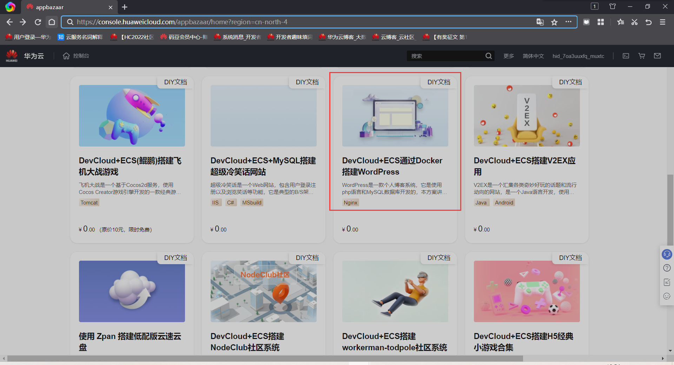Click the search magnifier in the console header
674x365 pixels.
[489, 56]
